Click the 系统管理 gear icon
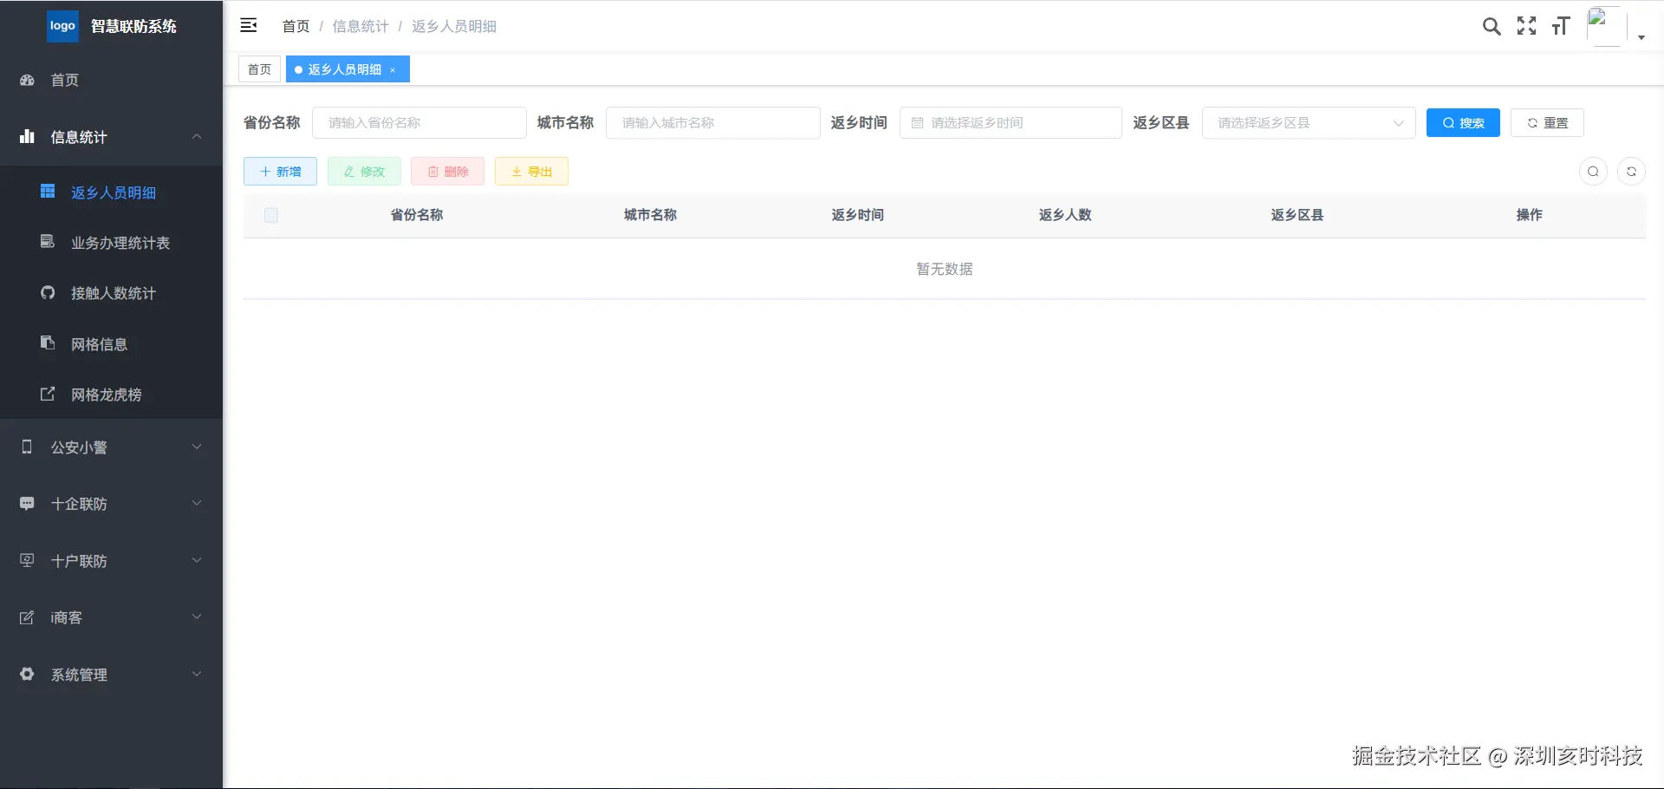 pos(27,674)
